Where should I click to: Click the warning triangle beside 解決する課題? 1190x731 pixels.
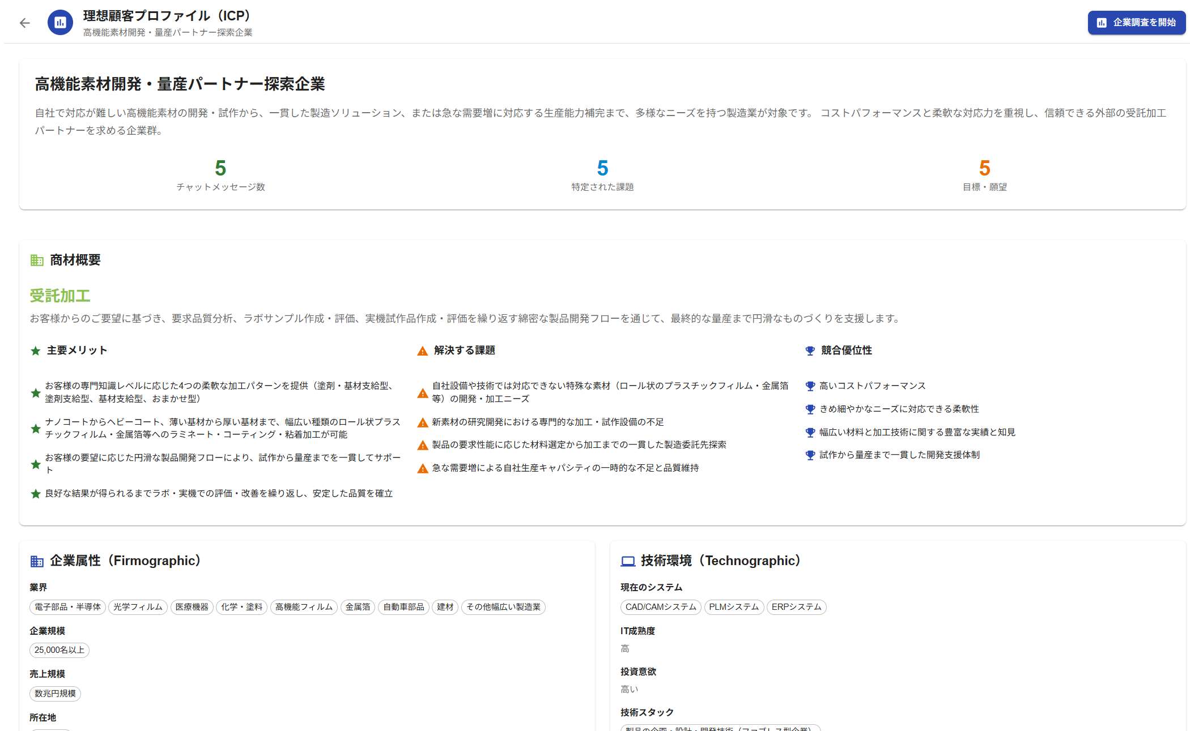point(422,351)
